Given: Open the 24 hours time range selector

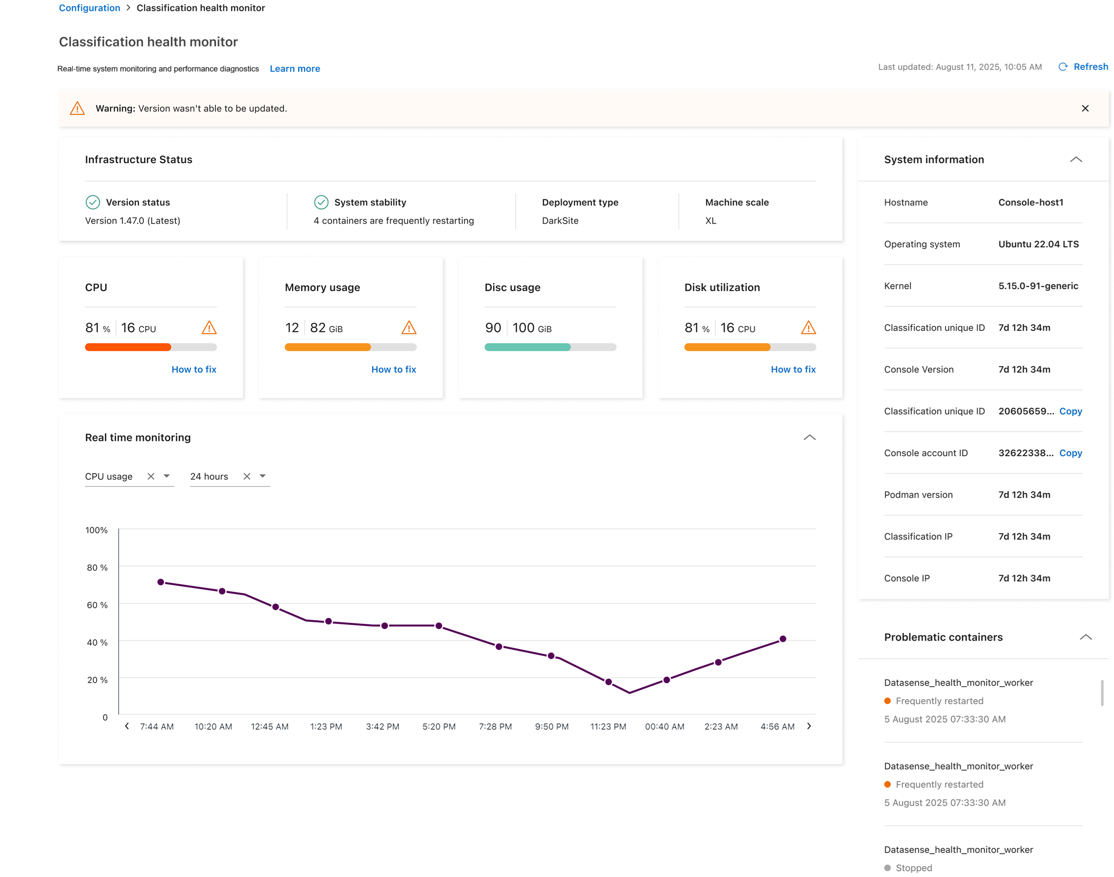Looking at the screenshot, I should pos(262,476).
